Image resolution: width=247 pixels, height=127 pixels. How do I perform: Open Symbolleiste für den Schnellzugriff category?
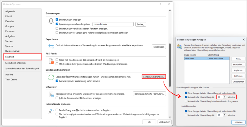click(23, 69)
